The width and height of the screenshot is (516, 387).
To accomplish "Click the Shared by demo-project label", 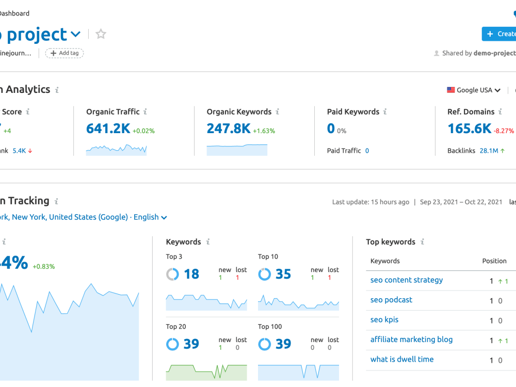I will click(x=475, y=53).
